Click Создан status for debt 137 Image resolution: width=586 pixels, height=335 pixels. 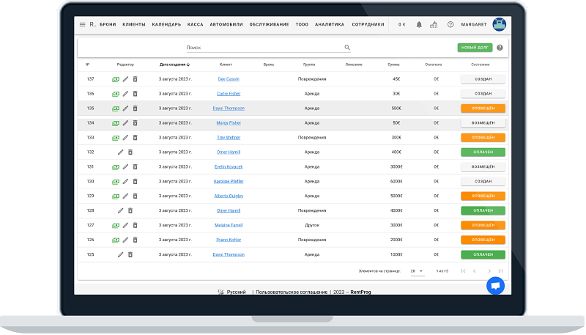(x=483, y=79)
